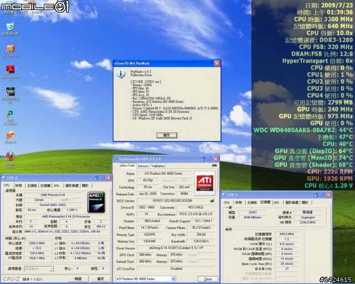Open the processor selection dropdown in CPU-Z

[52, 269]
